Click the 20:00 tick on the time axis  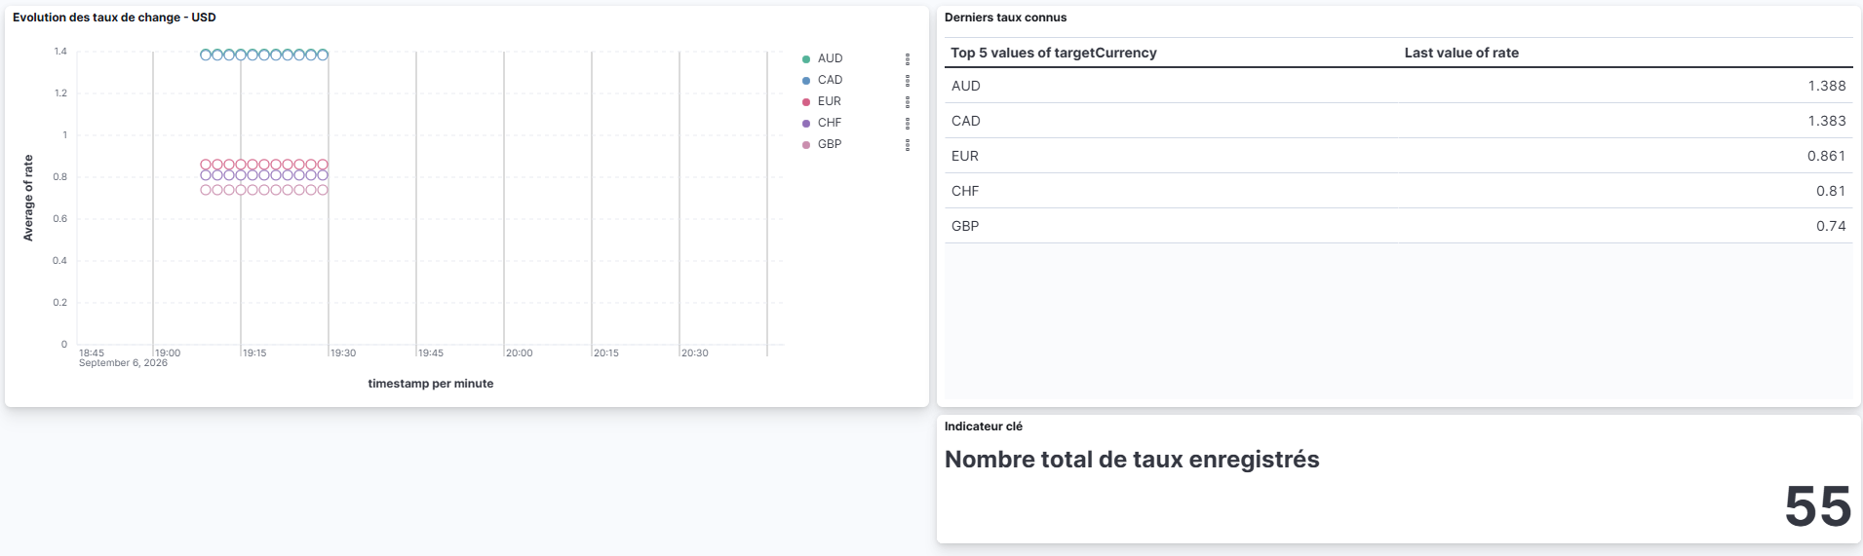point(520,352)
